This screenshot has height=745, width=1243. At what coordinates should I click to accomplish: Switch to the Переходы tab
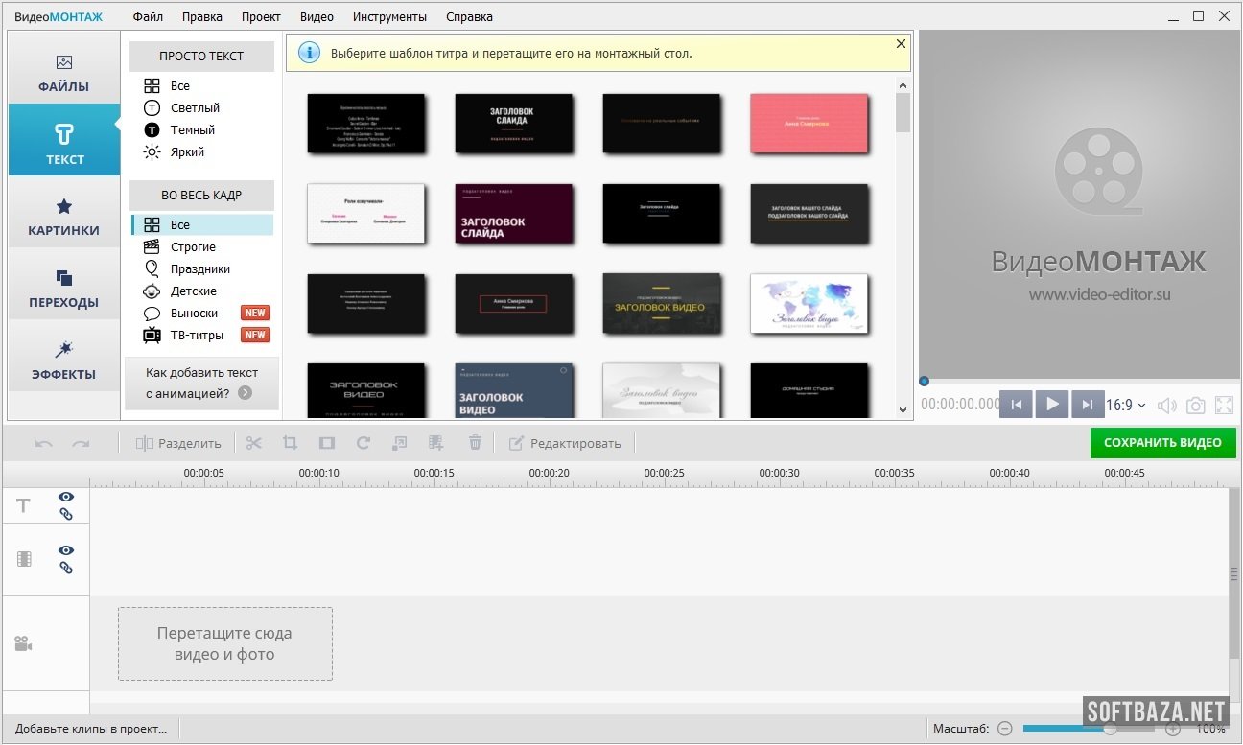tap(64, 290)
